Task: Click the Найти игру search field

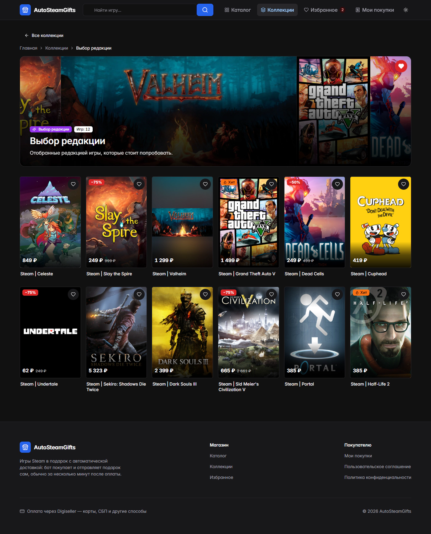Action: coord(140,10)
